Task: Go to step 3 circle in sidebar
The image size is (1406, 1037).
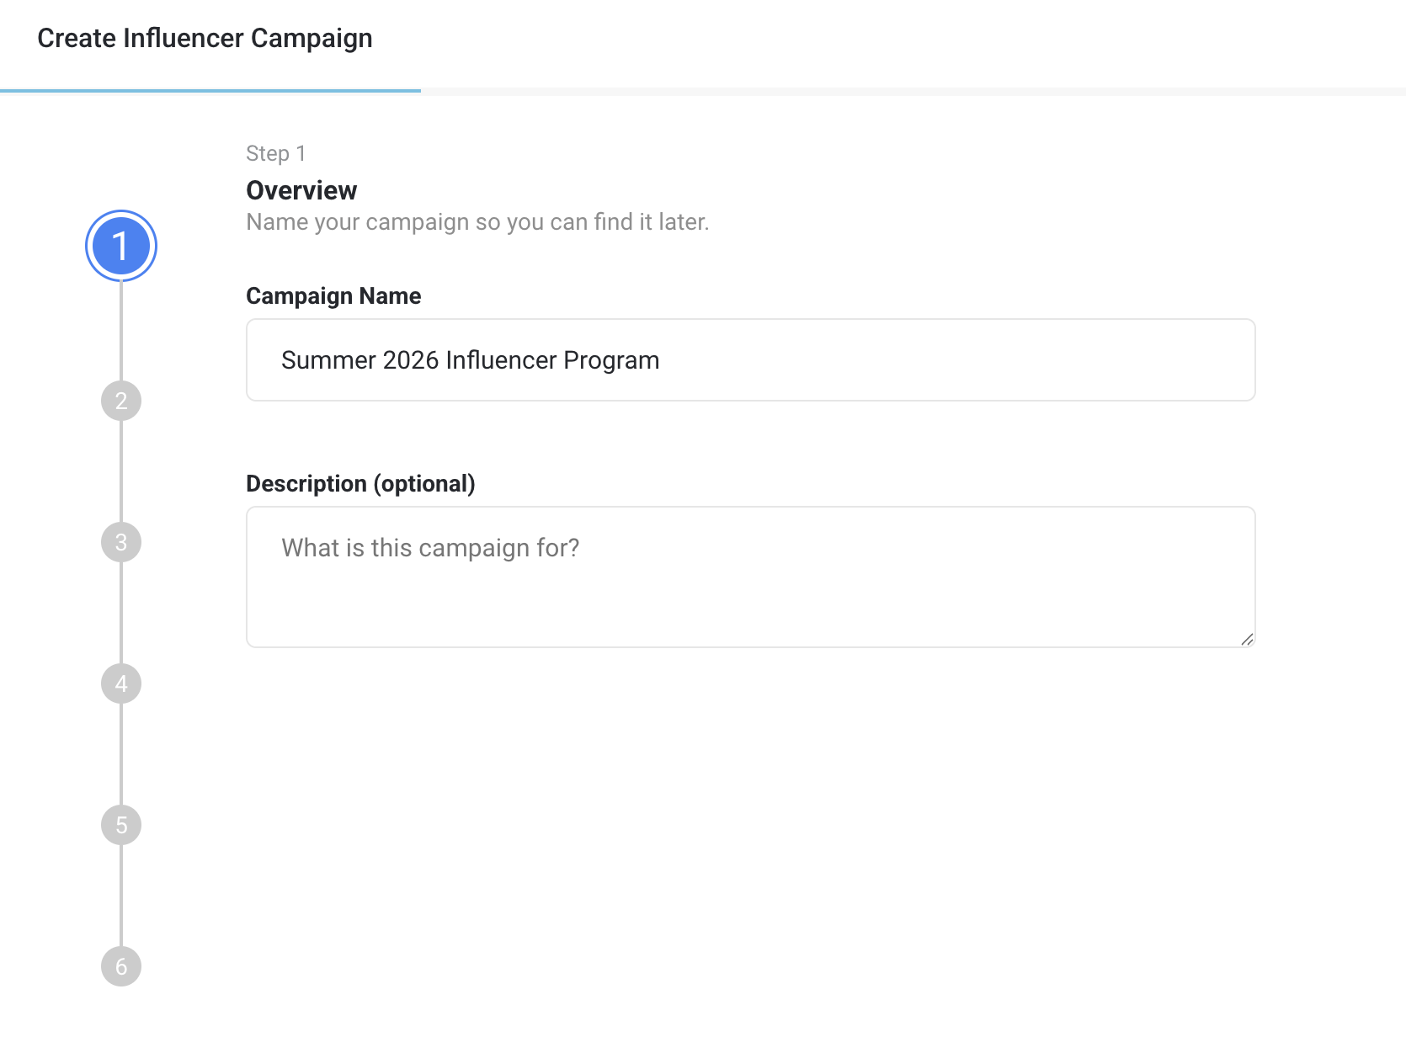Action: [x=121, y=542]
